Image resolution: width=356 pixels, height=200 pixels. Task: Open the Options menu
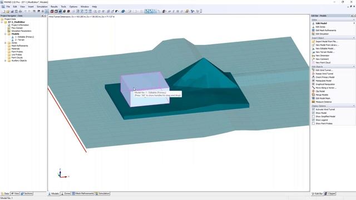point(73,7)
